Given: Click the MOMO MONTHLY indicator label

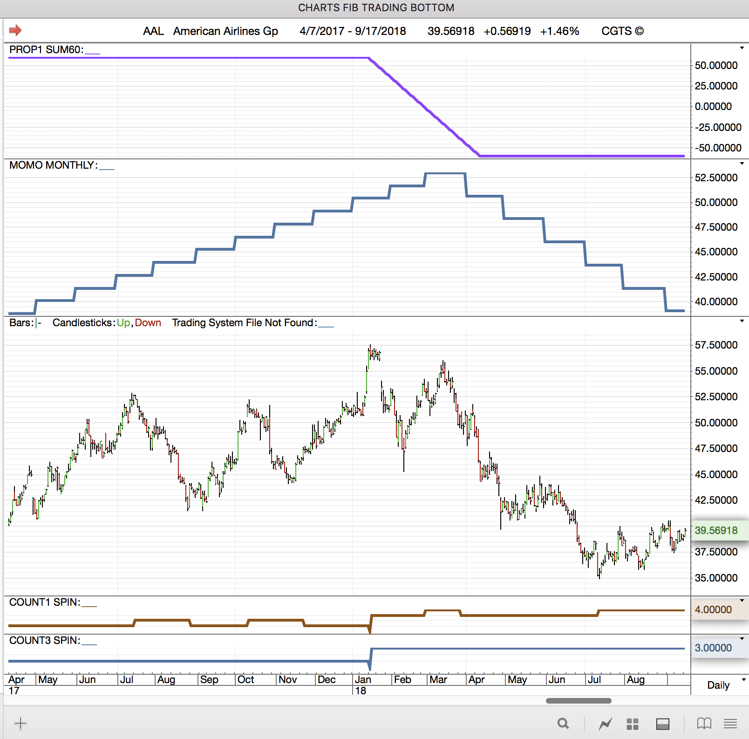Looking at the screenshot, I should pyautogui.click(x=53, y=165).
